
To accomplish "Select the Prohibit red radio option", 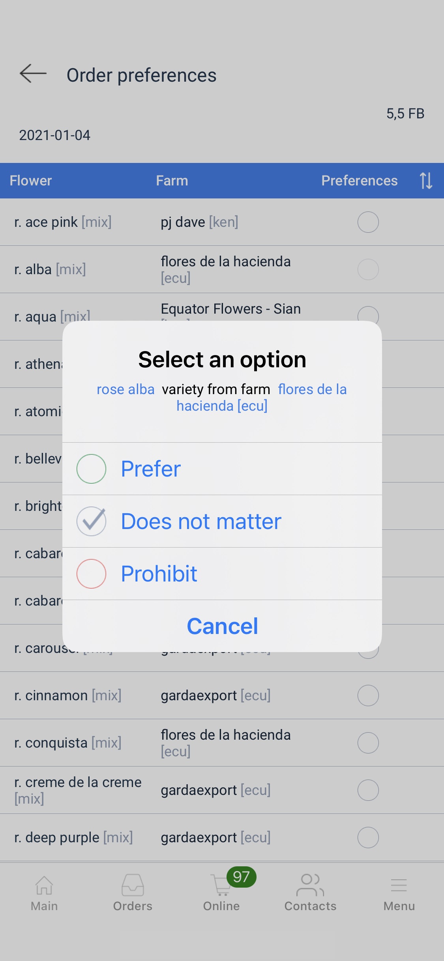I will click(x=91, y=574).
